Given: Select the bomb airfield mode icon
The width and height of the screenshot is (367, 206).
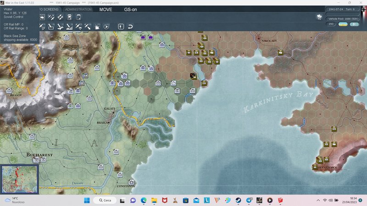Looking at the screenshot, I should click(60, 27).
